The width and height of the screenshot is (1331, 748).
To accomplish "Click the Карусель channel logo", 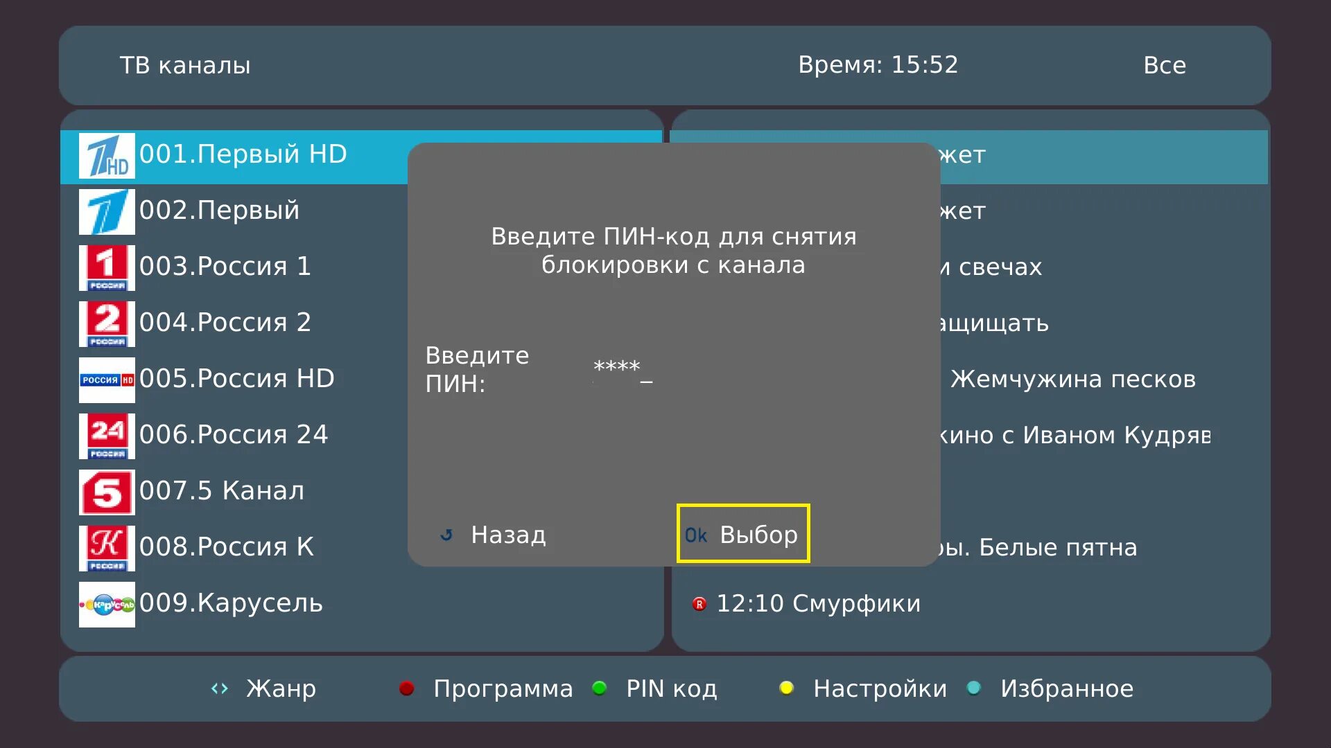I will [107, 605].
